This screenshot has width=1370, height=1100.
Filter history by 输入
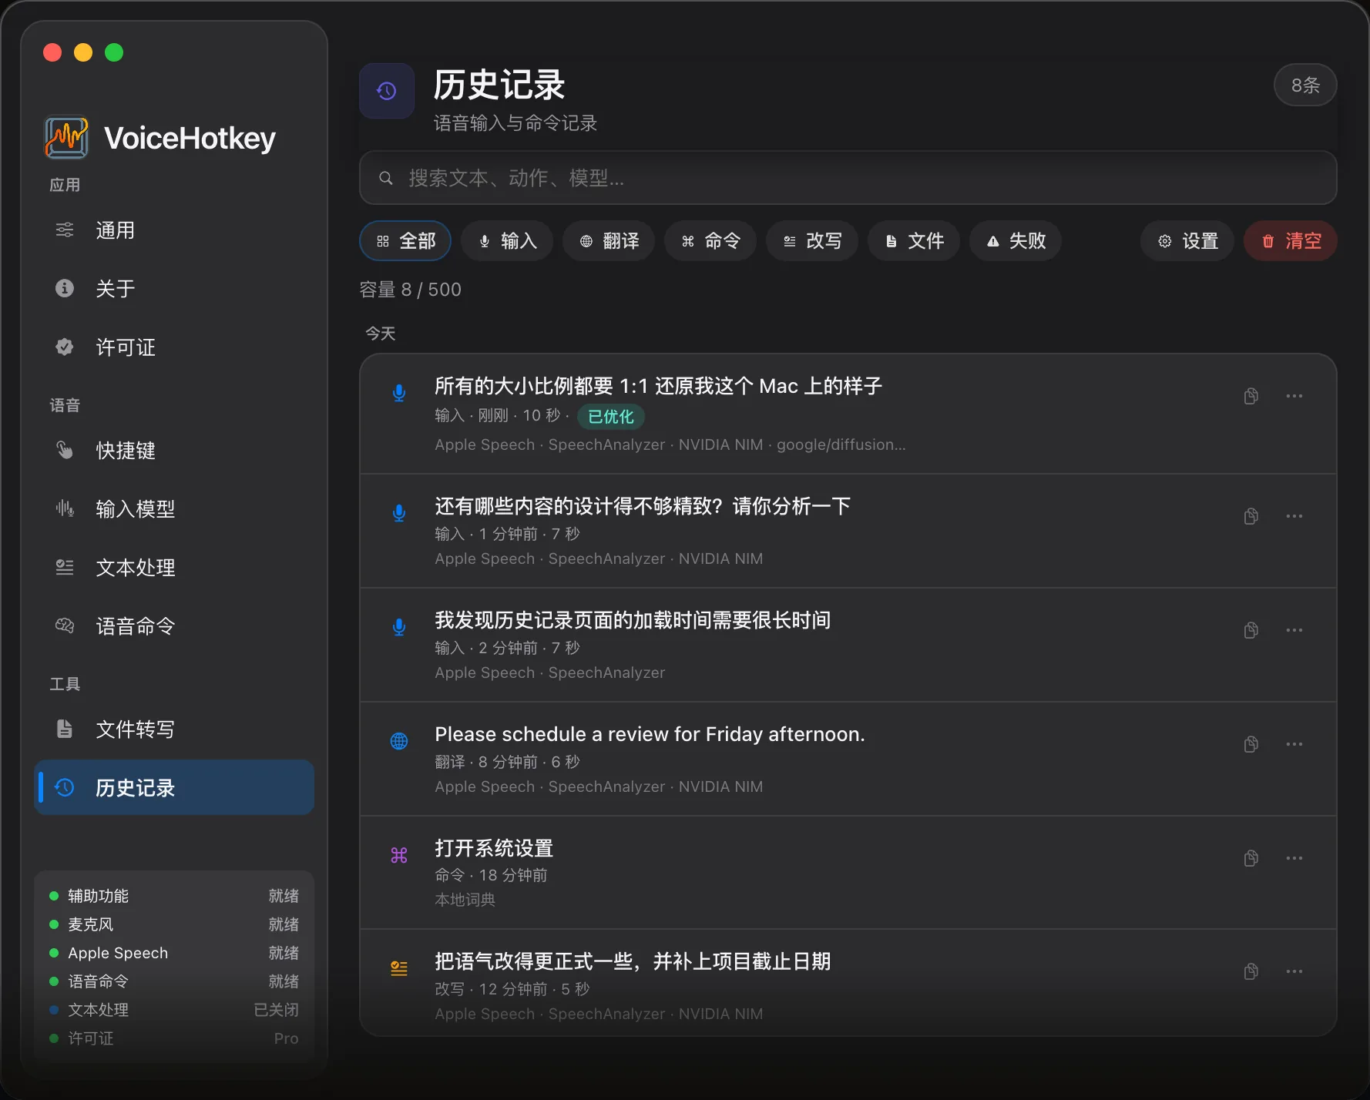coord(507,241)
